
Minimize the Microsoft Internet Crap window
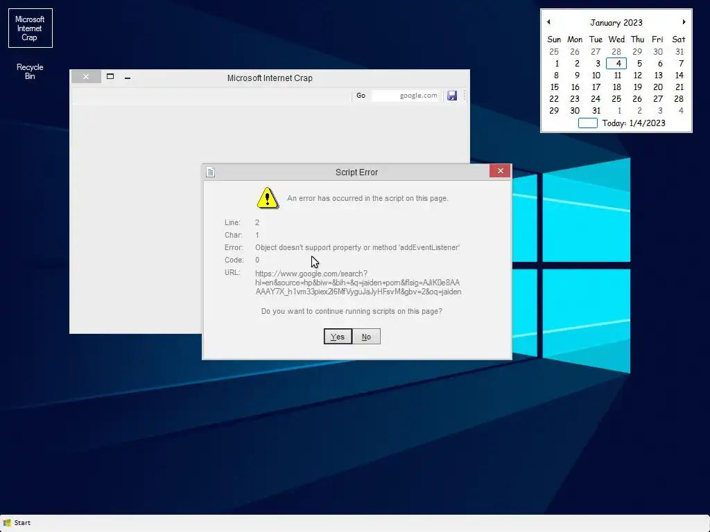tap(128, 78)
